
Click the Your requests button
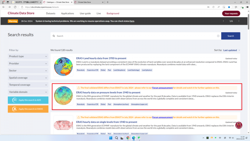point(231,13)
